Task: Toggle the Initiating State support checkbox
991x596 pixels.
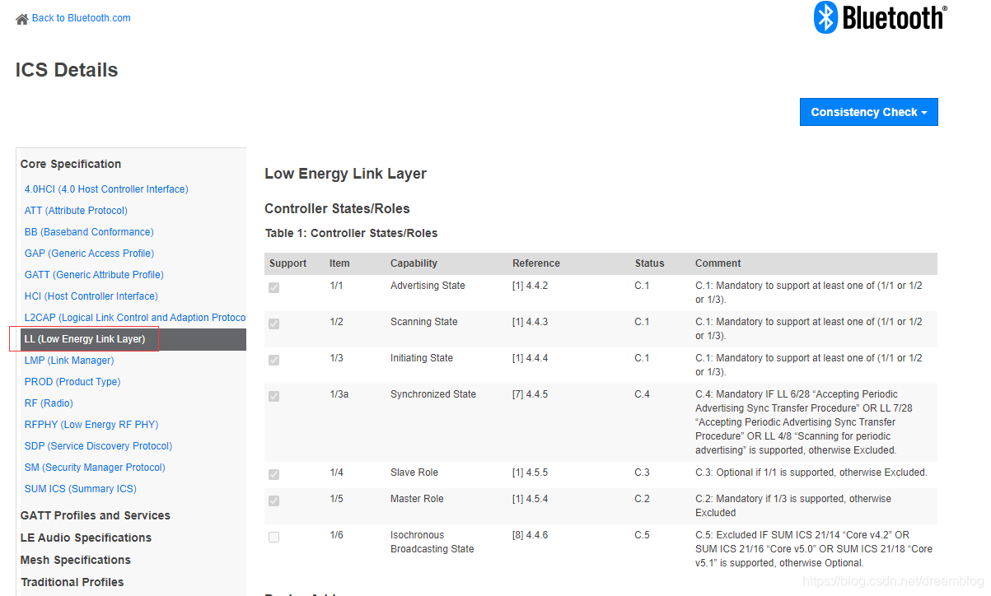Action: click(273, 360)
